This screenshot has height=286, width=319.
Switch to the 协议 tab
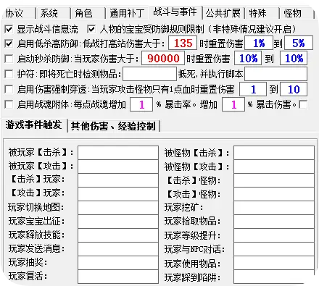click(18, 13)
